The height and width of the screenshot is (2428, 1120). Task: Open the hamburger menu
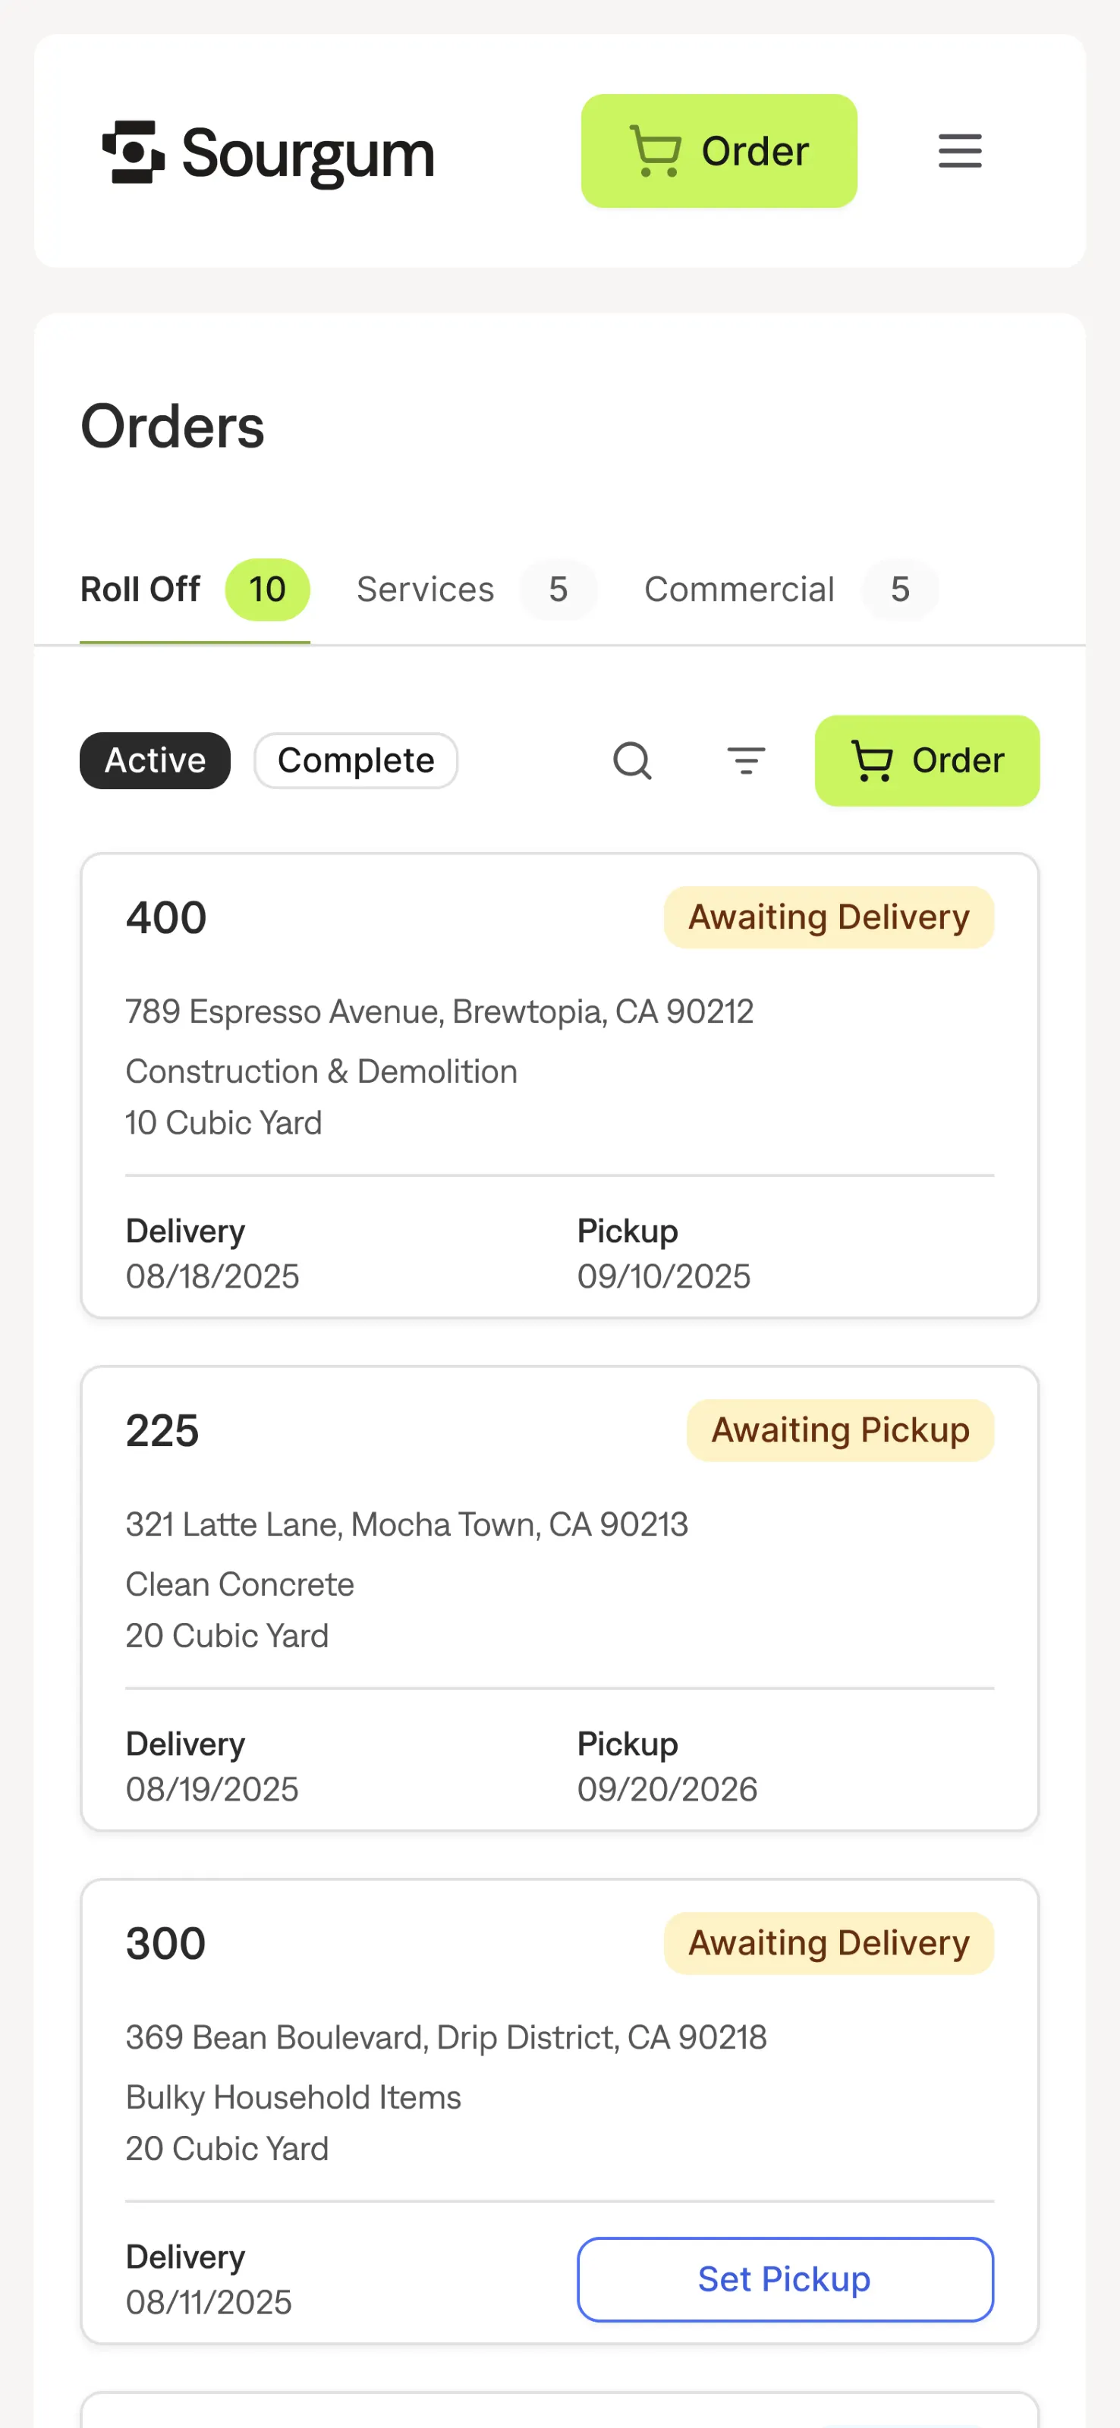click(x=960, y=151)
